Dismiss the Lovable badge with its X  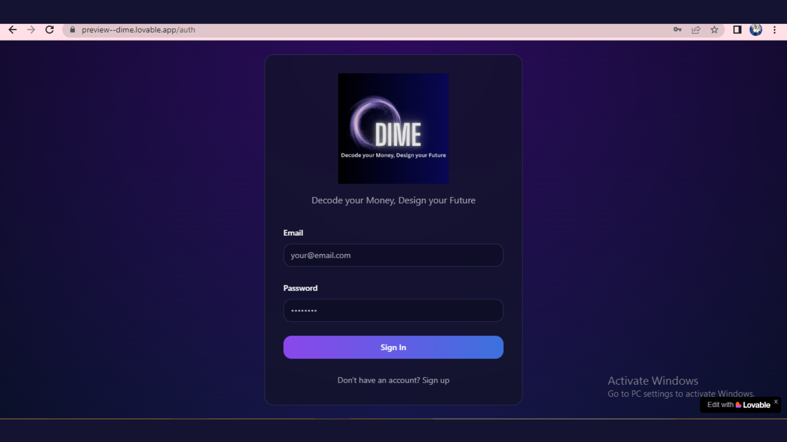[776, 402]
